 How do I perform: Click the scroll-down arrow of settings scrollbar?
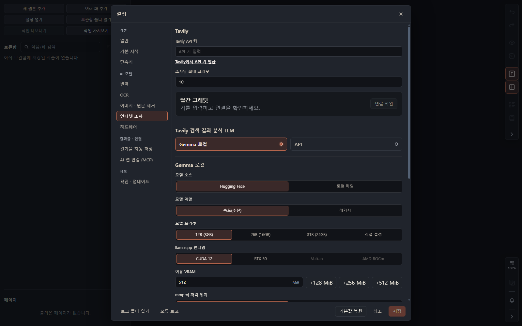tap(409, 300)
